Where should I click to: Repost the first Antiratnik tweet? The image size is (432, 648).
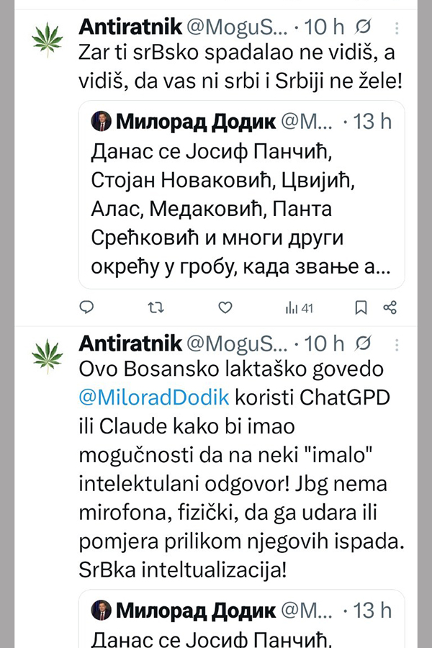(155, 307)
